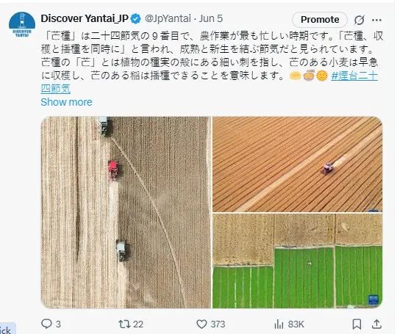Screen dimensions: 397x334
Task: Click the blue verified badge
Action: point(136,18)
